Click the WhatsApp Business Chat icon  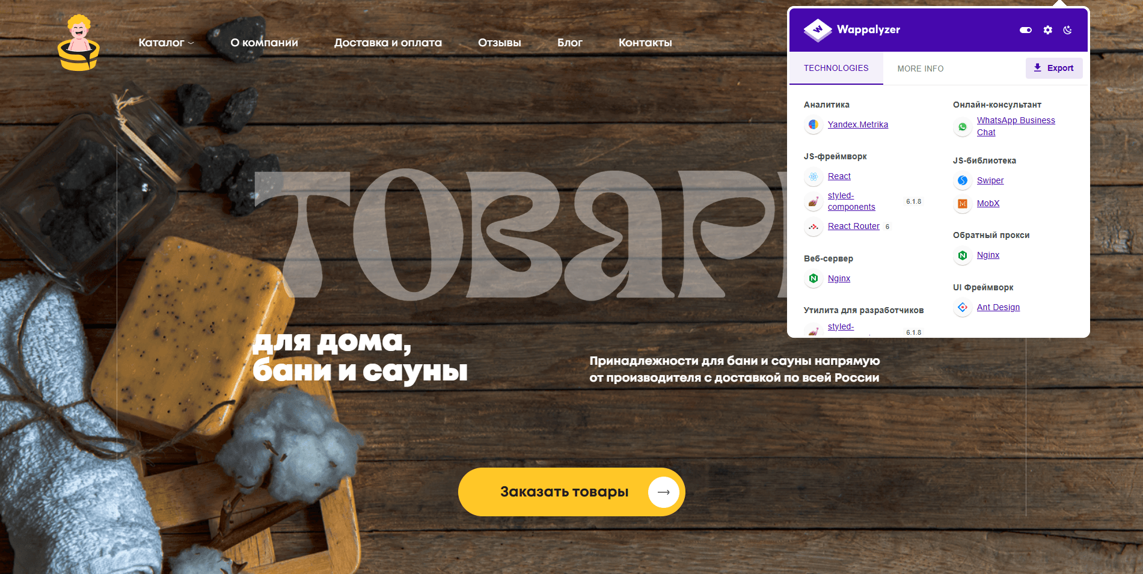(x=963, y=126)
